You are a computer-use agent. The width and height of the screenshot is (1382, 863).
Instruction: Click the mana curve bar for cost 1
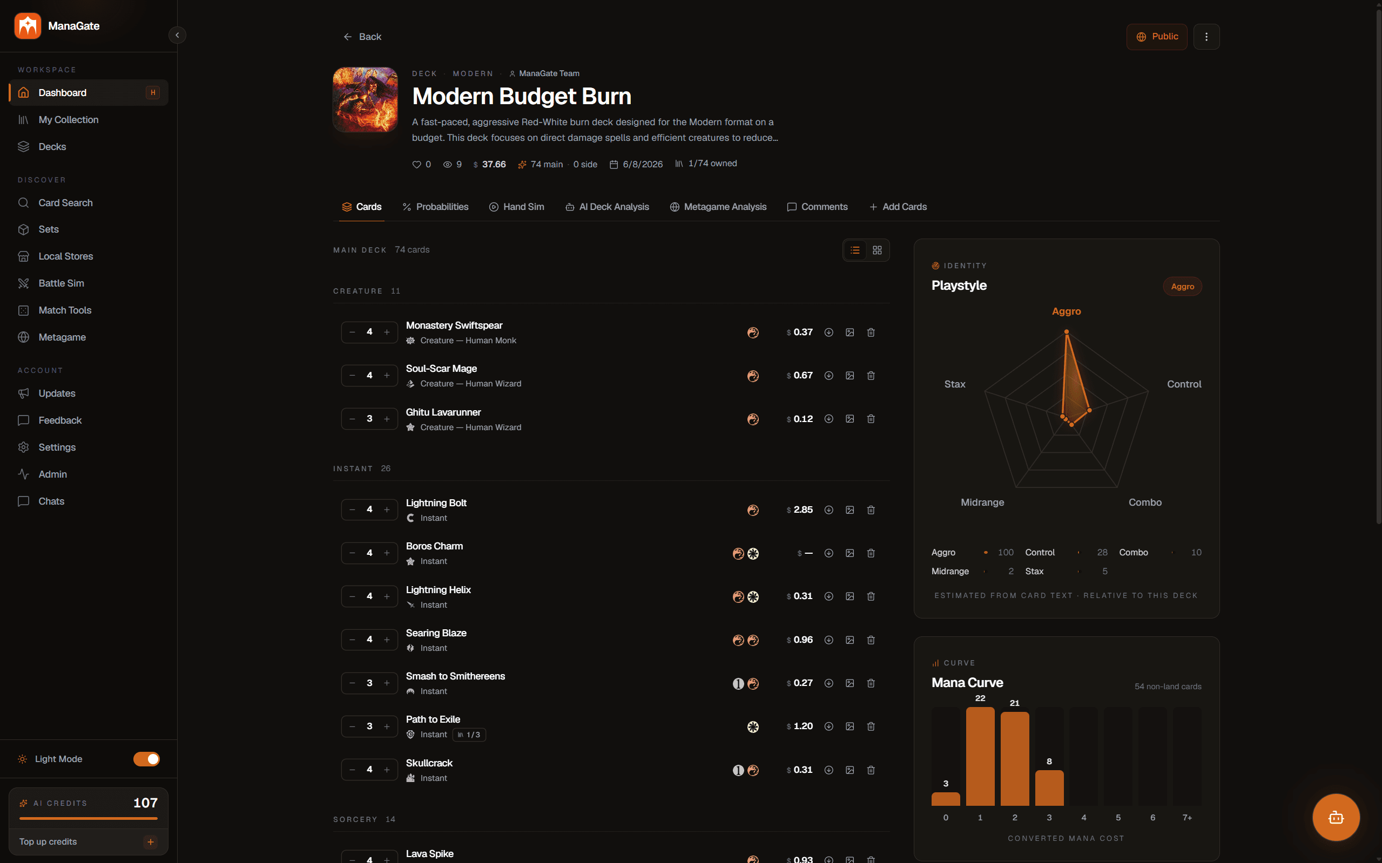point(980,756)
